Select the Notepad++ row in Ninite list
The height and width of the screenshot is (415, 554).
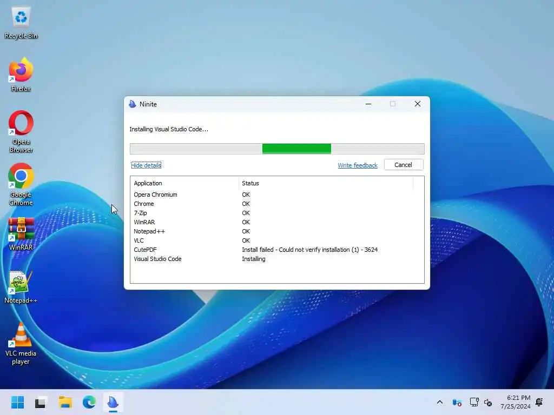[x=277, y=231]
